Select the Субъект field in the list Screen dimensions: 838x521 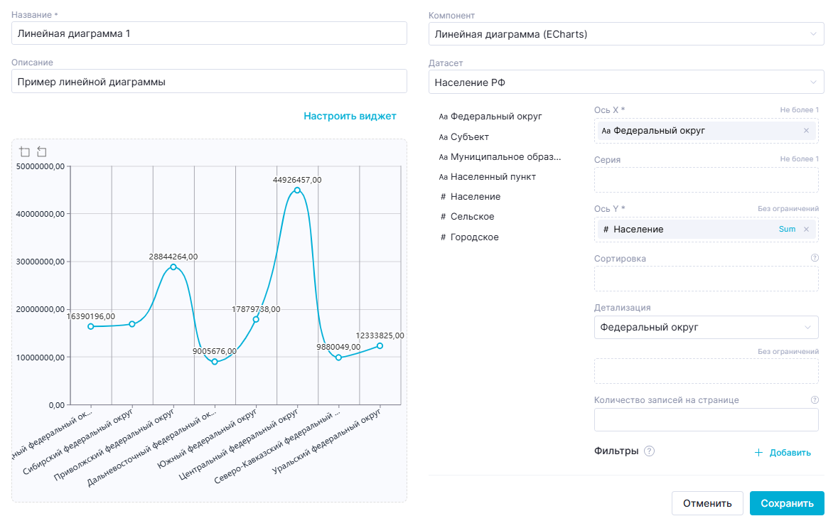tap(469, 136)
